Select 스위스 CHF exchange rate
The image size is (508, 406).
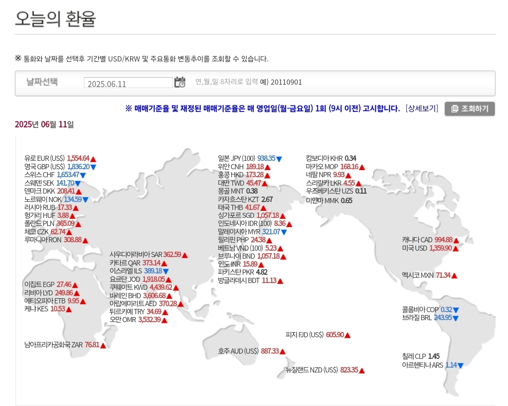coord(55,175)
